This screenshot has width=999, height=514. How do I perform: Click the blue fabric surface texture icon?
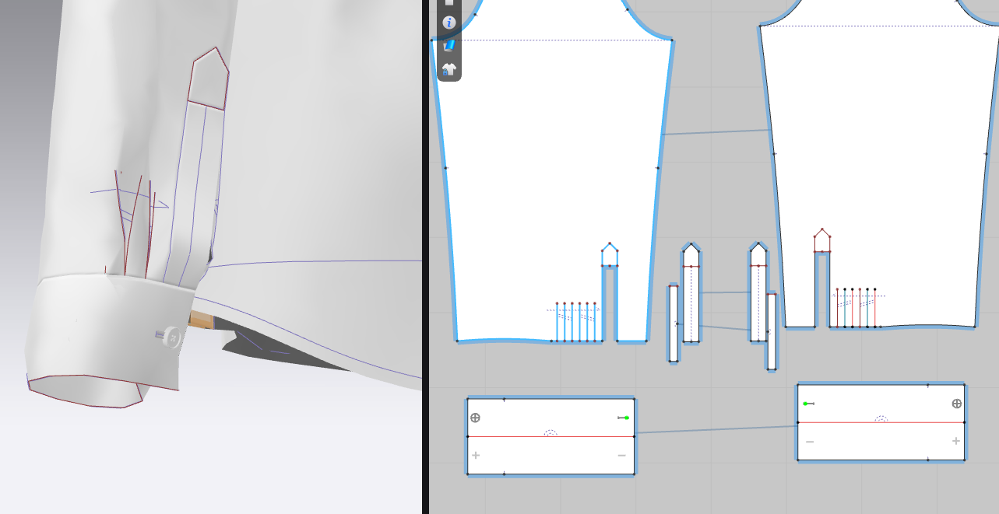click(448, 46)
